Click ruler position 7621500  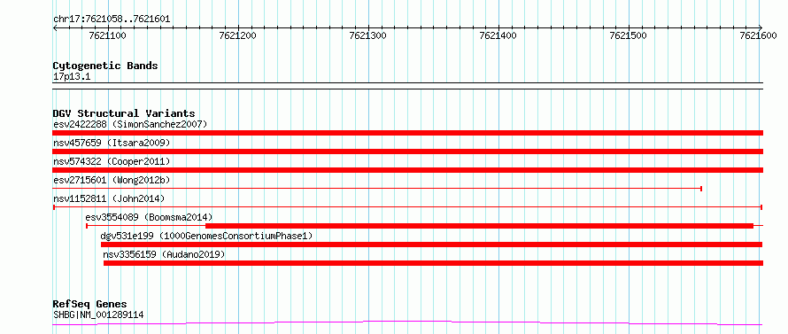(x=629, y=35)
